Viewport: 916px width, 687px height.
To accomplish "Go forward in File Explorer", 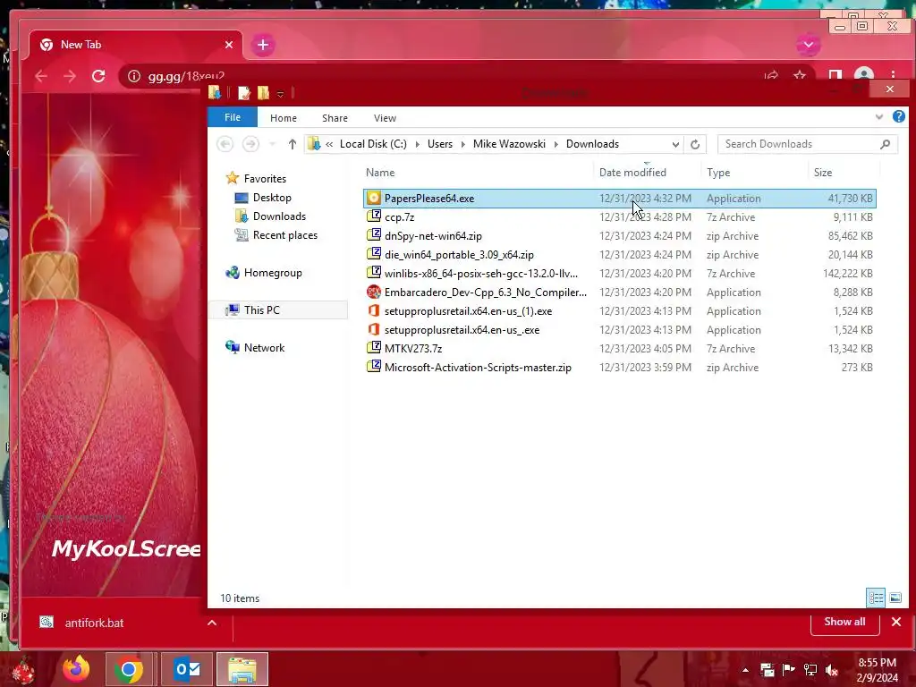I will pos(250,144).
